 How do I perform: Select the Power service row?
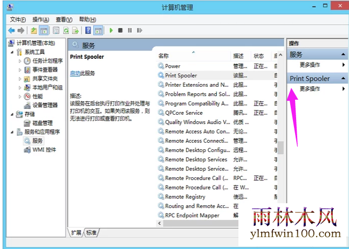tap(216, 66)
